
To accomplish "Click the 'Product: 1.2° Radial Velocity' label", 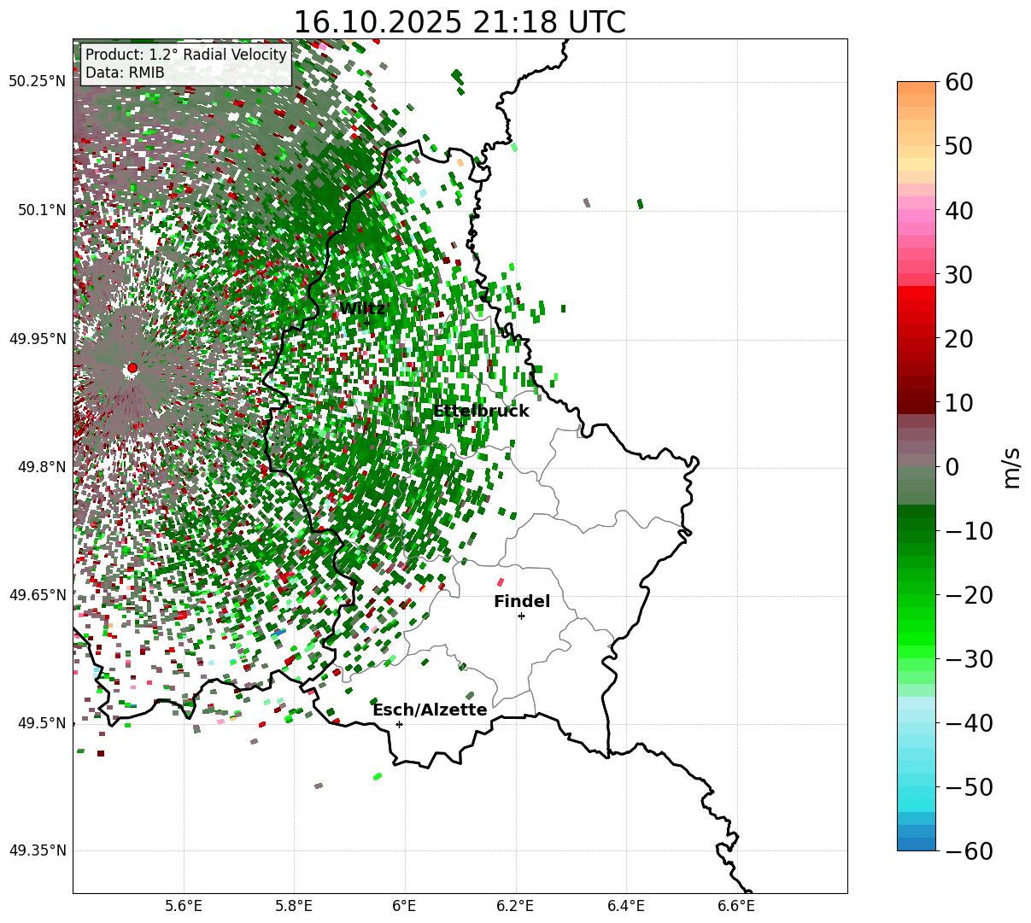I will coord(186,55).
